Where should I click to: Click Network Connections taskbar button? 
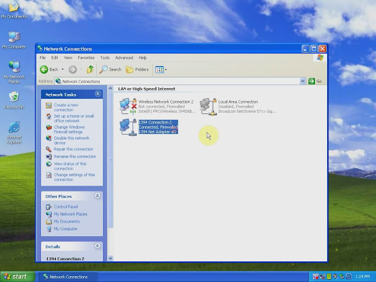[68, 277]
